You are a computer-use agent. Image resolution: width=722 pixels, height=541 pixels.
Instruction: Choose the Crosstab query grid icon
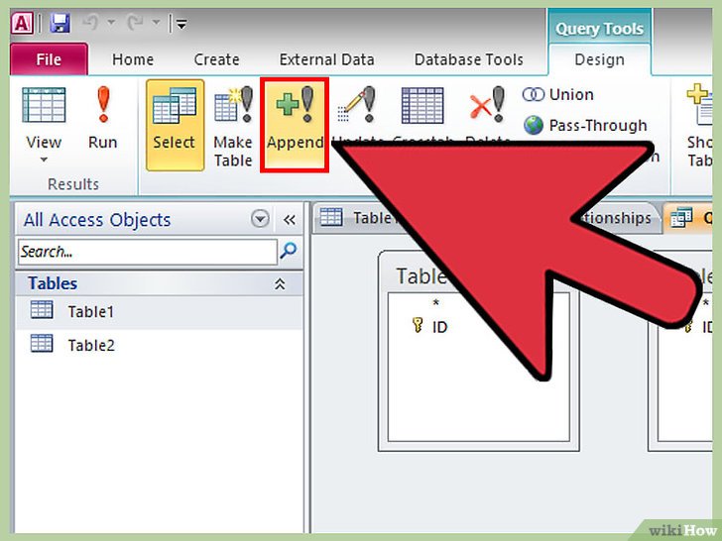click(422, 105)
